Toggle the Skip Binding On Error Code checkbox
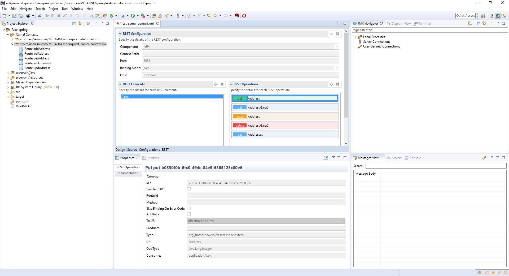This screenshot has height=276, width=509. click(189, 209)
